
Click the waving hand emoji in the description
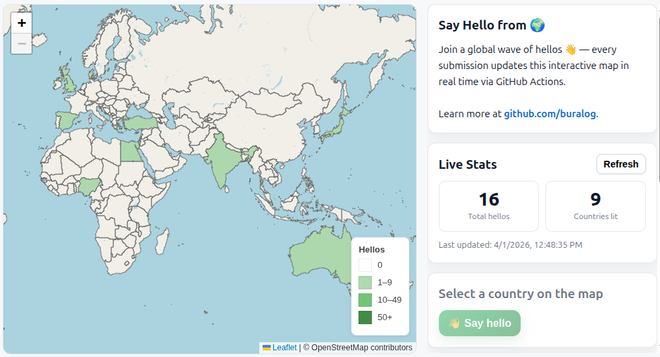point(571,50)
